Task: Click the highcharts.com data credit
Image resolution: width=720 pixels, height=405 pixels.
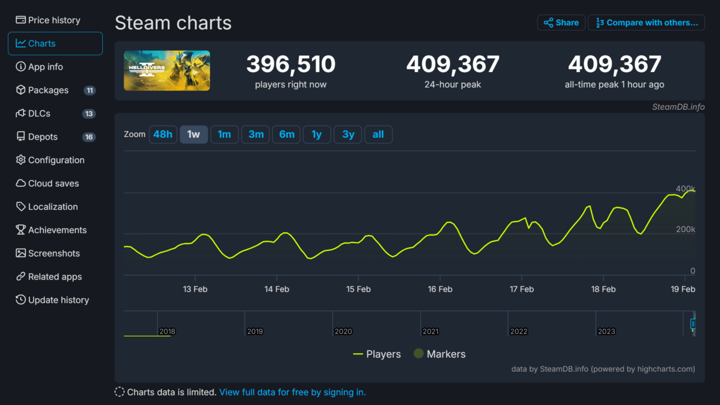Action: point(603,369)
